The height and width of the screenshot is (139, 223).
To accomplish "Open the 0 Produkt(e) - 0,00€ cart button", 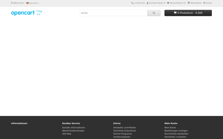I will click(188, 13).
